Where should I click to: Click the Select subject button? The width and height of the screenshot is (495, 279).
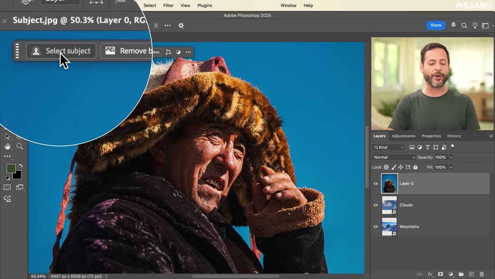point(61,51)
